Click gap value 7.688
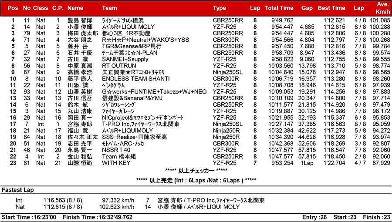The image size is (392, 222). [307, 47]
